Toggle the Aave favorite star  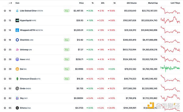(x=5, y=59)
